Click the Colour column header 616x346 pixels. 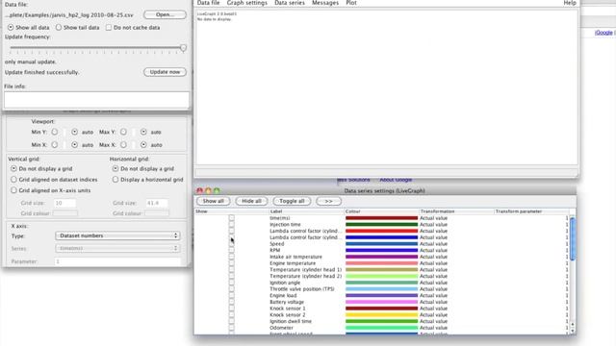click(381, 211)
